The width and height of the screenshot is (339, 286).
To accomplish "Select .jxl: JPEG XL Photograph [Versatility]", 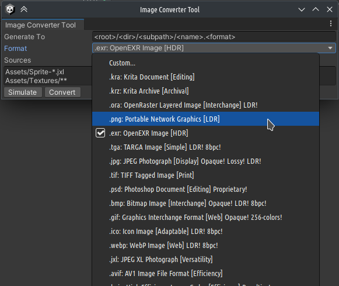I will (x=205, y=259).
